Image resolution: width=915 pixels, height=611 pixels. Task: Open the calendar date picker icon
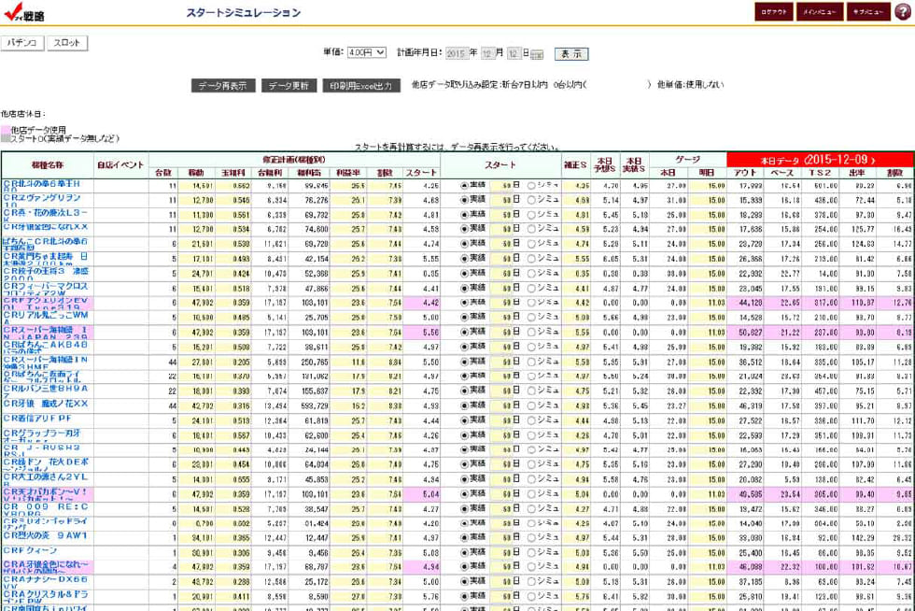(x=537, y=54)
